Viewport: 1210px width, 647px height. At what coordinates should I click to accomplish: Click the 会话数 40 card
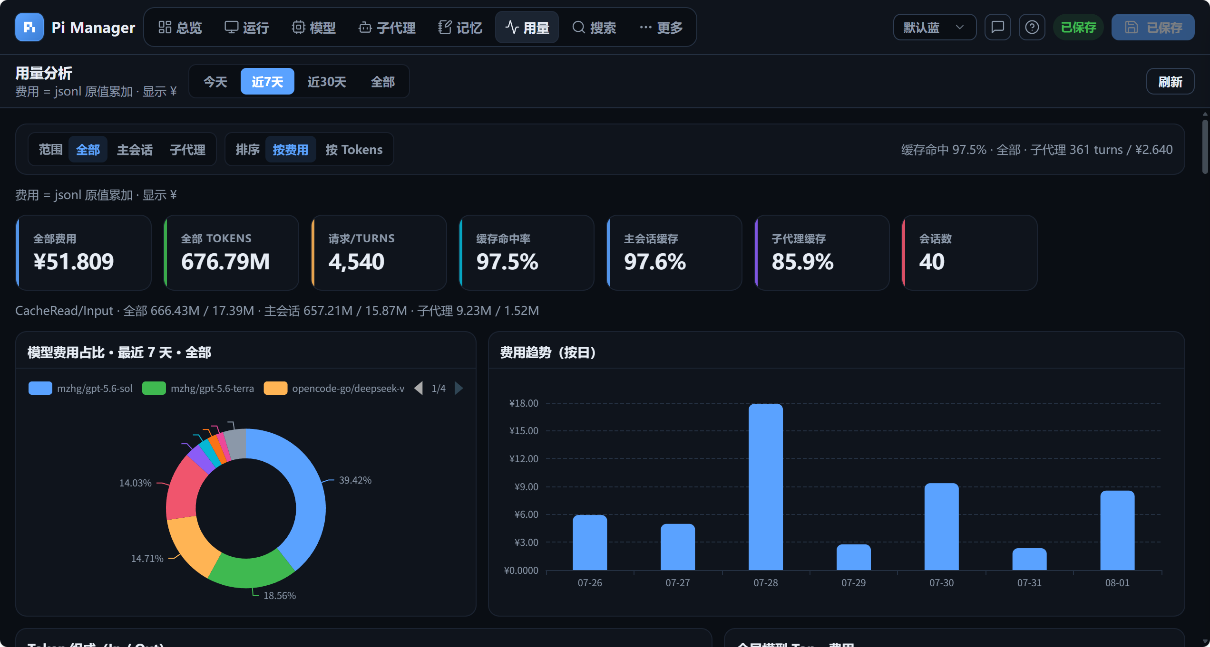969,252
